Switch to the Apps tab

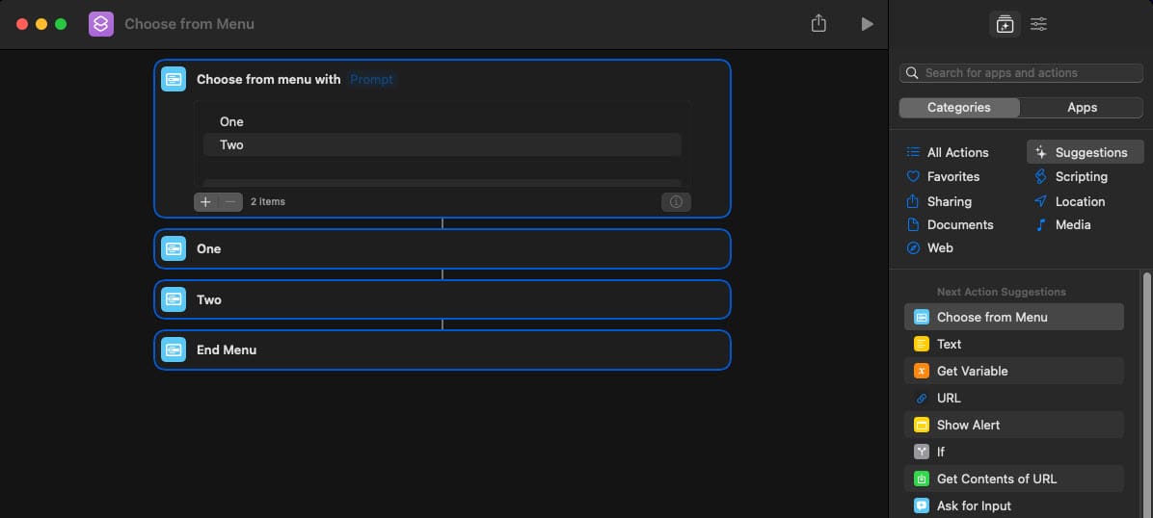point(1082,107)
